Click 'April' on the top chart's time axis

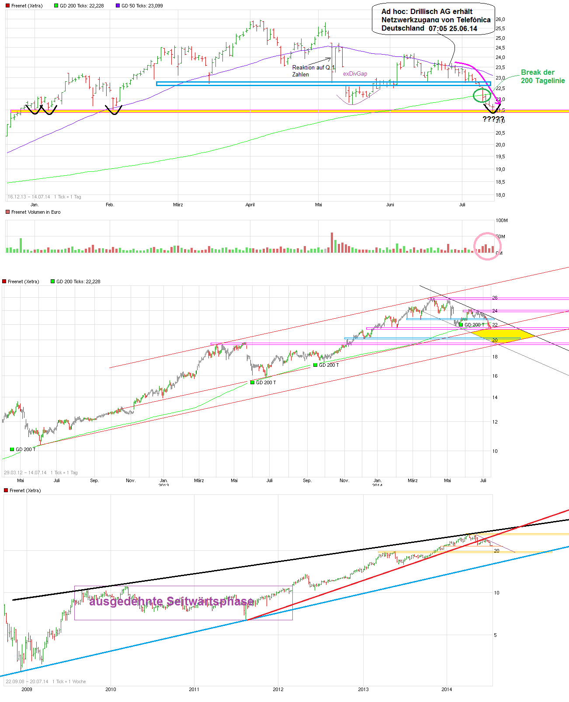pyautogui.click(x=250, y=205)
